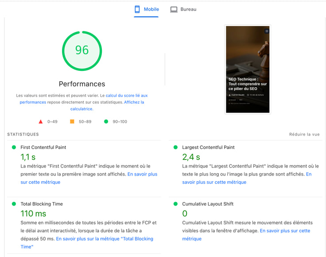Click the Cumulative Layout Shift heading
Screen dimensions: 326x257
(208, 204)
